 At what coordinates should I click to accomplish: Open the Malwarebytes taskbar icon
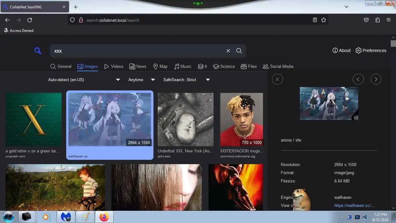point(66,217)
